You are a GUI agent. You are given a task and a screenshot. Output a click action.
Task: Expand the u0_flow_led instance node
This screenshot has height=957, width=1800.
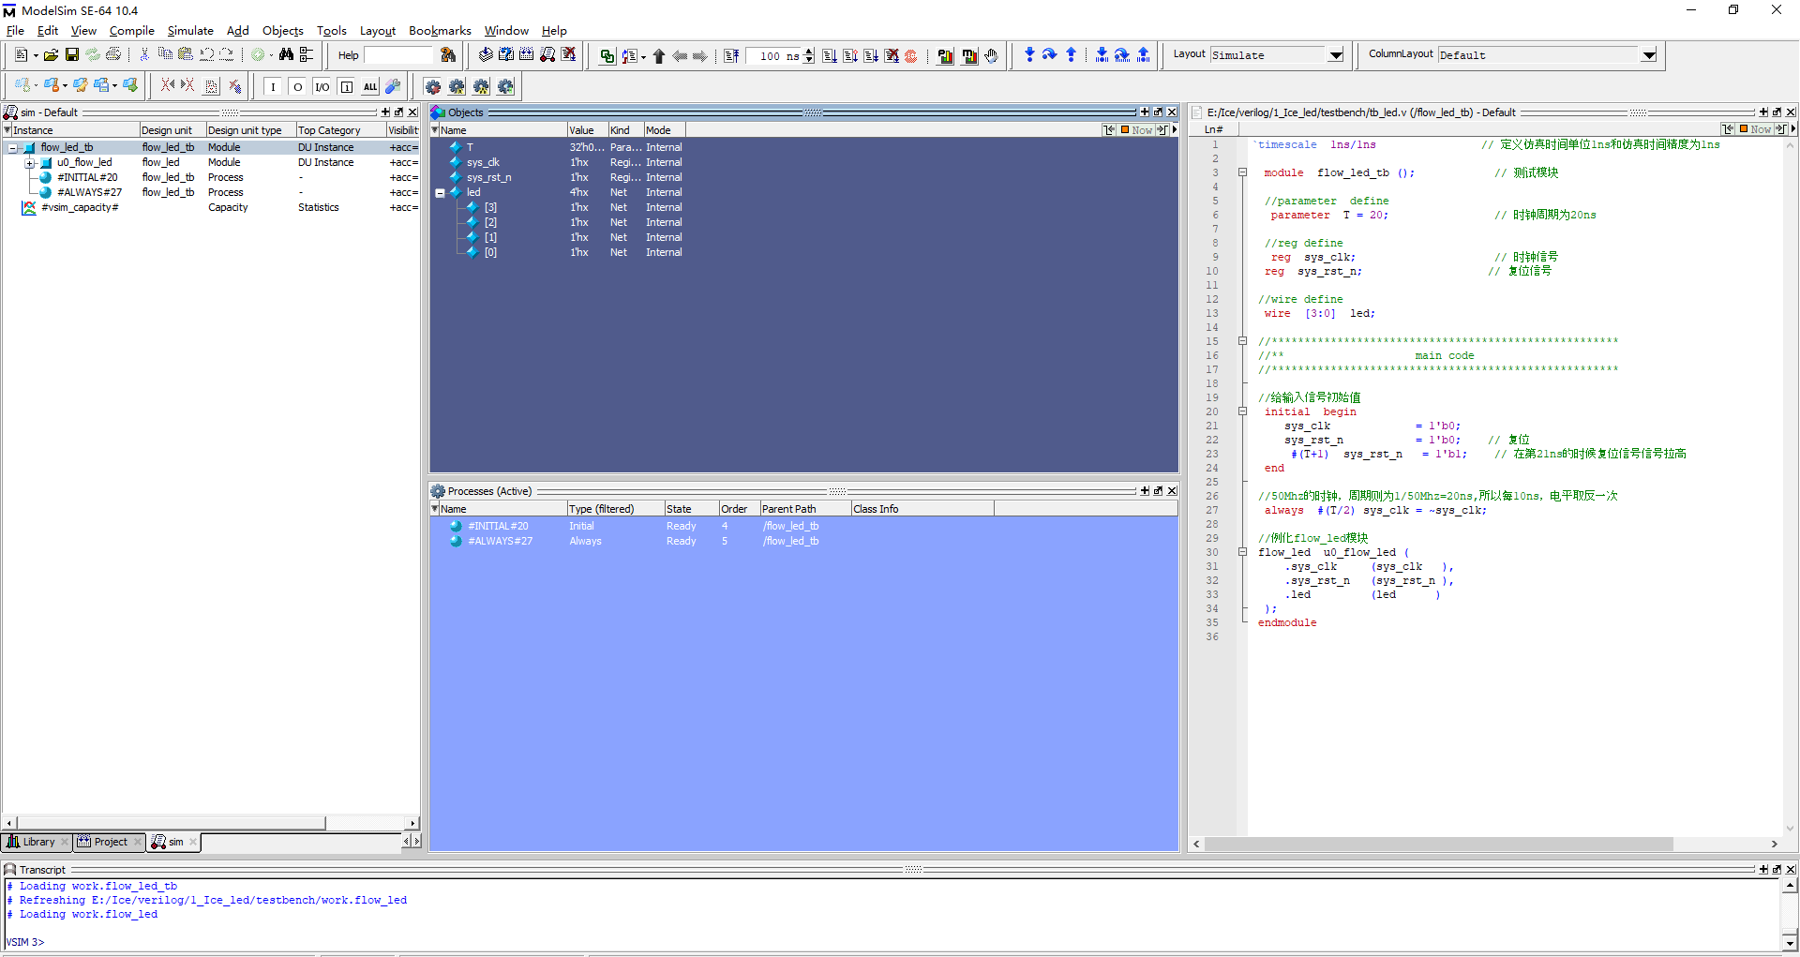(x=31, y=162)
